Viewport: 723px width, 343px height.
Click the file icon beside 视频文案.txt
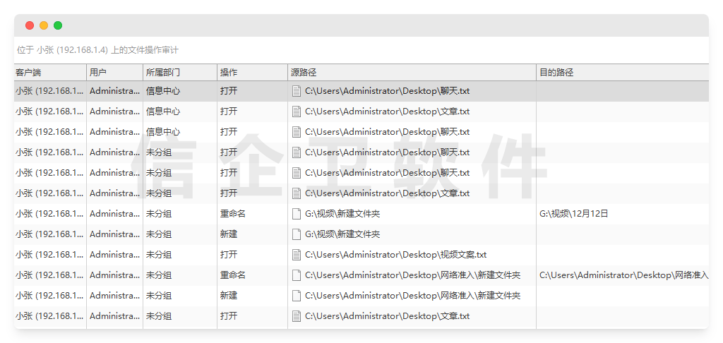click(x=297, y=255)
